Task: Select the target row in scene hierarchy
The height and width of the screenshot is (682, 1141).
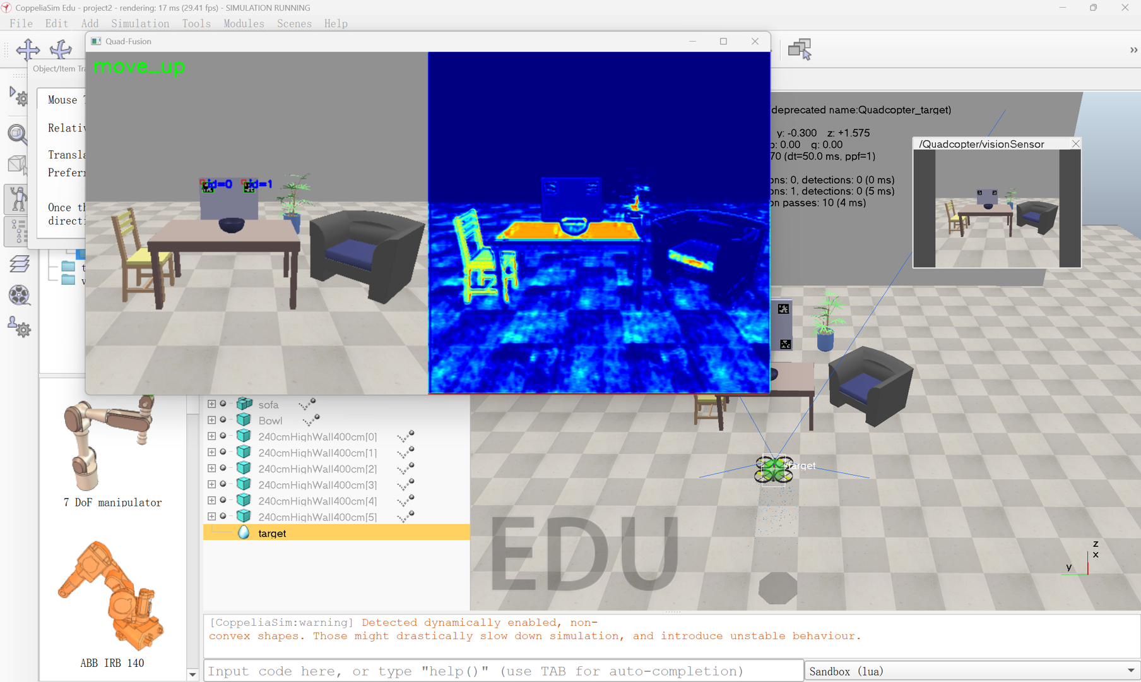Action: click(336, 533)
